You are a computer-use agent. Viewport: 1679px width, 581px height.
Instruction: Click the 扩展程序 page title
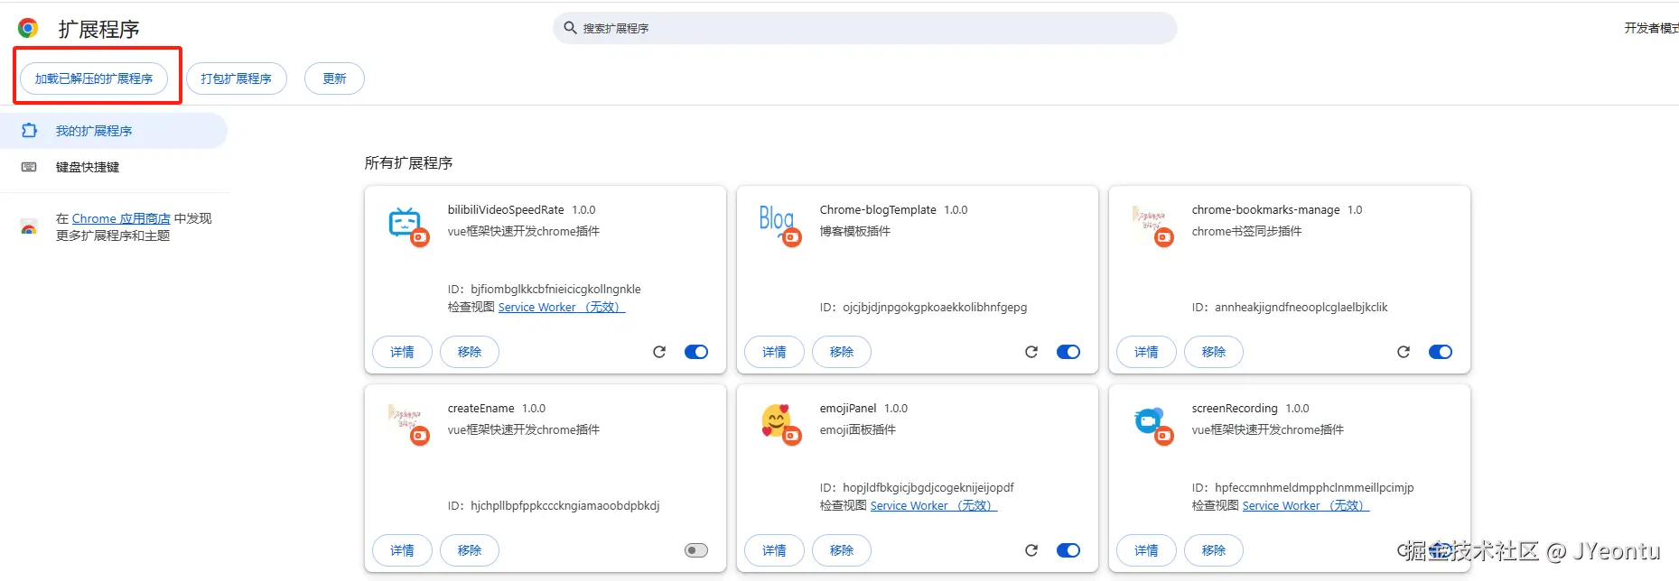pyautogui.click(x=99, y=29)
